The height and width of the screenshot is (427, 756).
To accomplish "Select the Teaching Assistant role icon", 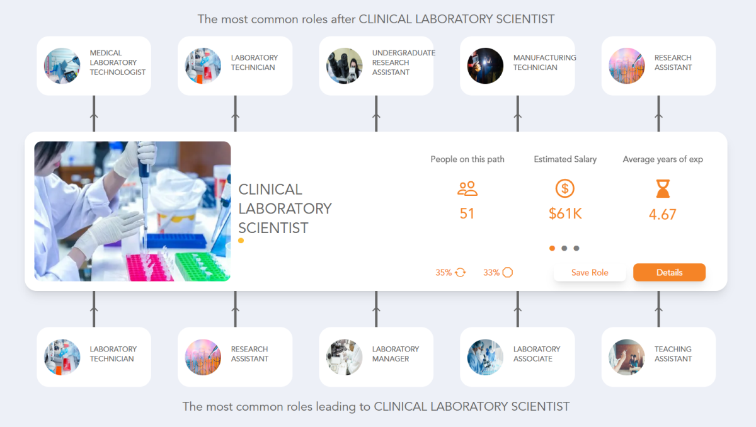I will [626, 357].
